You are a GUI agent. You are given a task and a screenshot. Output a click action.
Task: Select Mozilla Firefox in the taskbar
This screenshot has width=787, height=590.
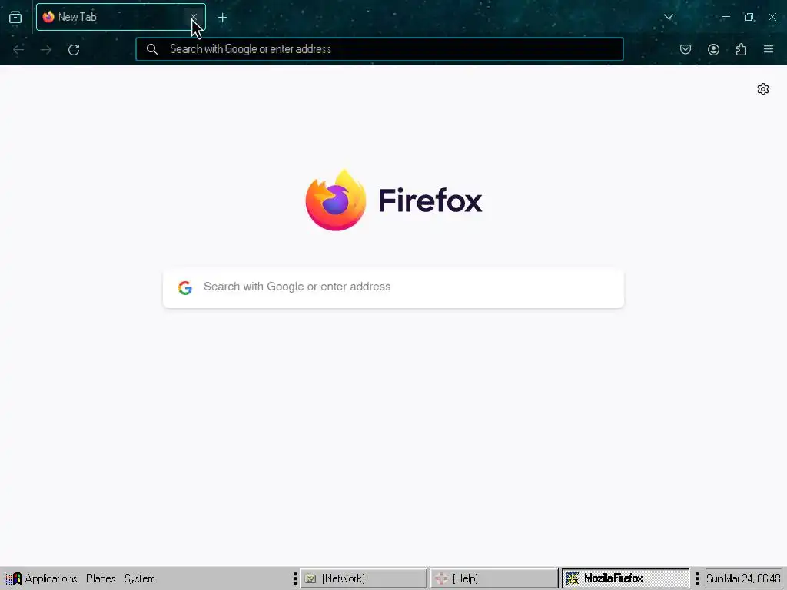(626, 578)
